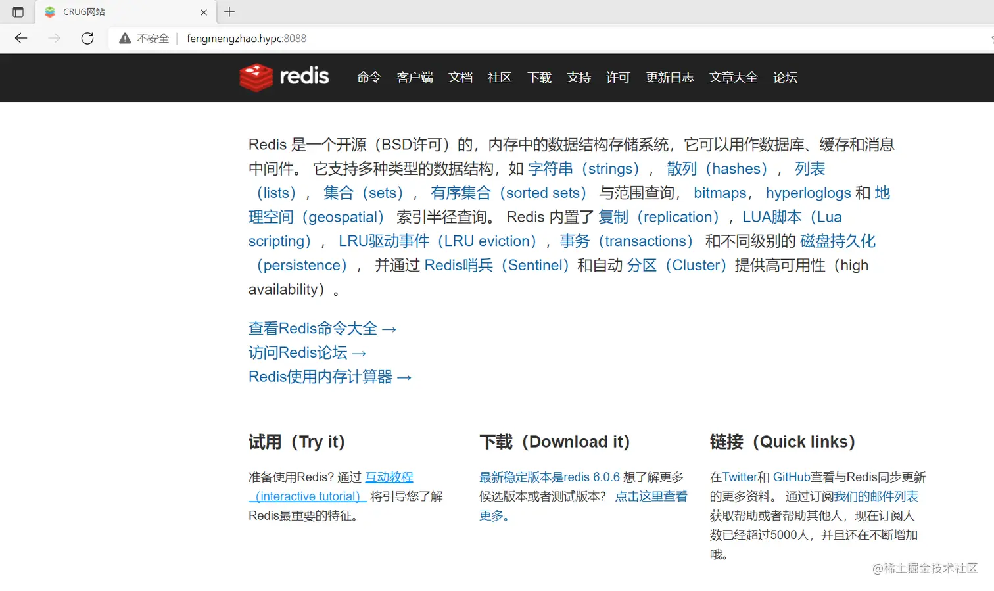Open the GitHub link in Quick links
This screenshot has width=994, height=591.
792,477
